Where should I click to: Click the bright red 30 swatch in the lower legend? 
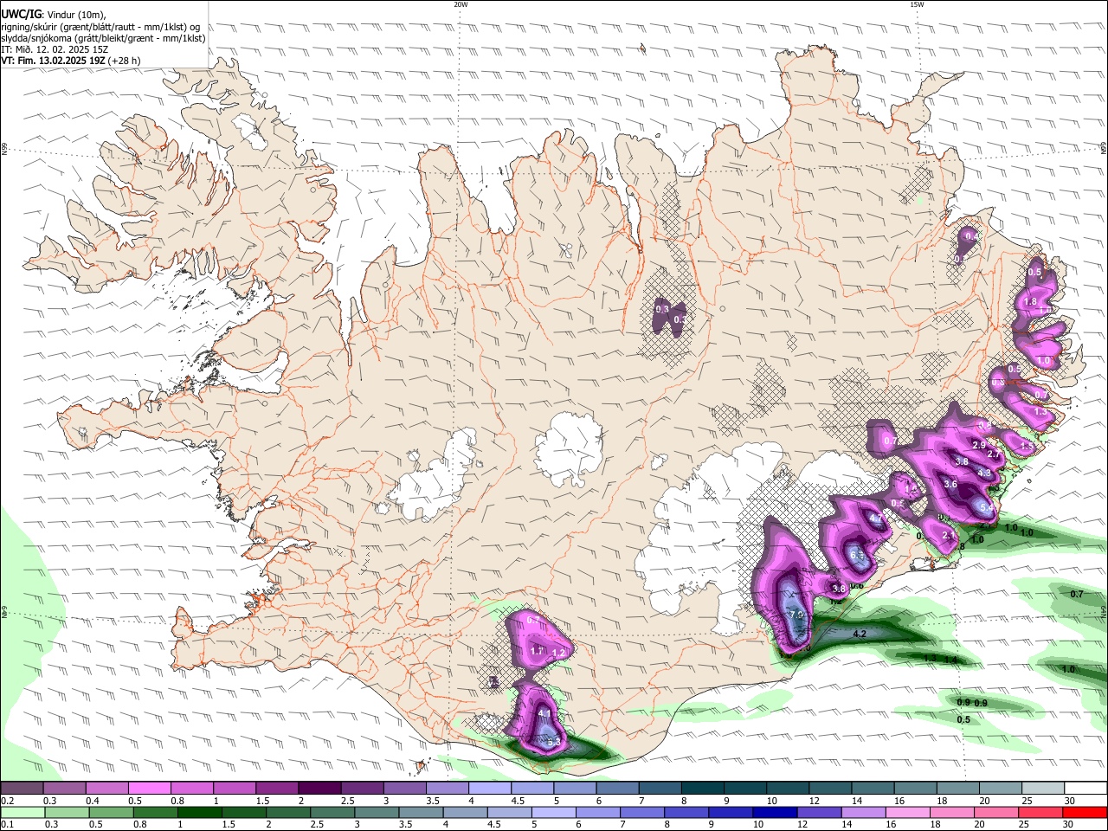coord(1085,812)
